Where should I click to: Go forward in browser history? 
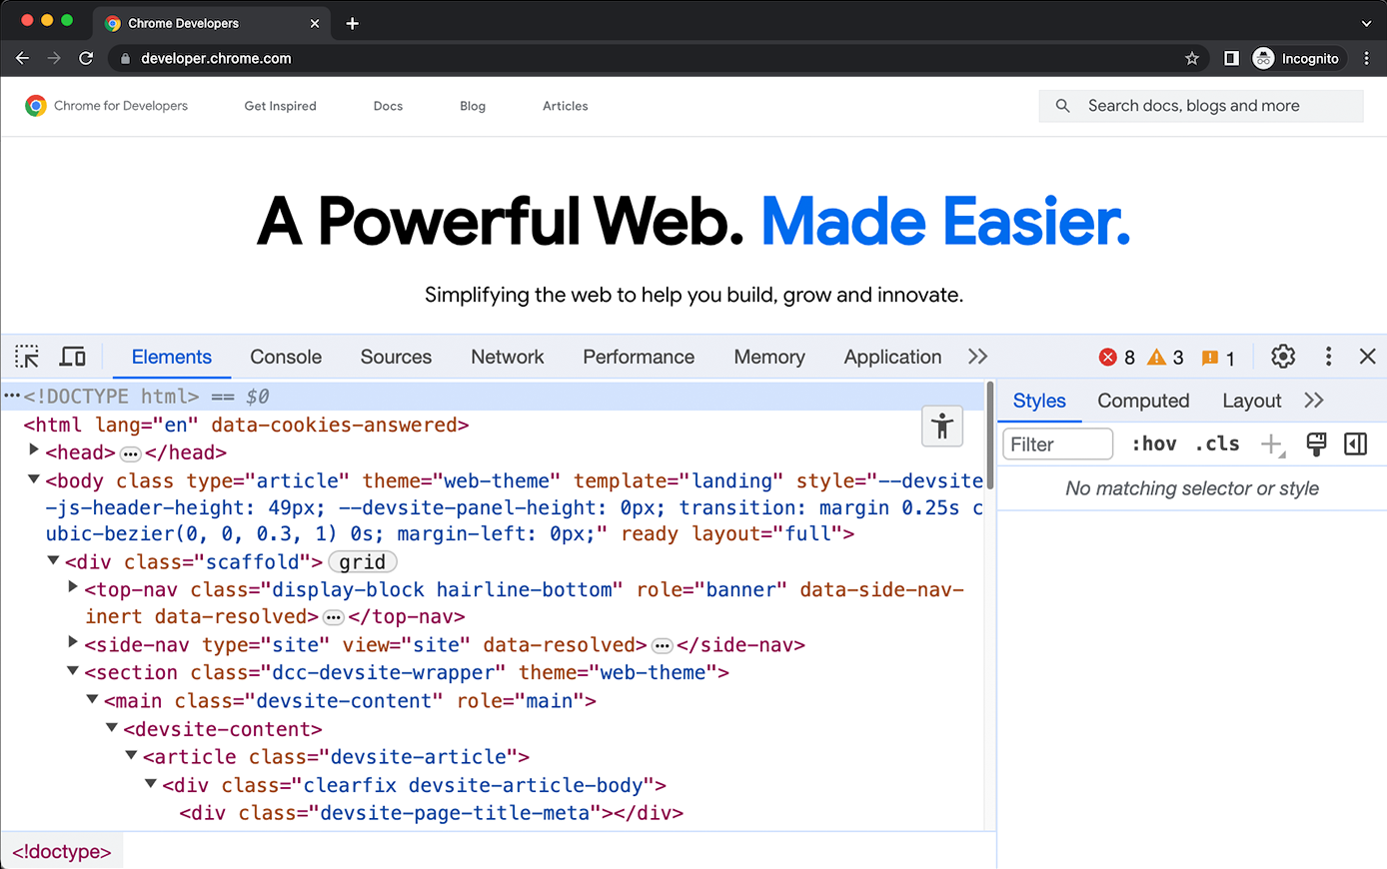54,59
